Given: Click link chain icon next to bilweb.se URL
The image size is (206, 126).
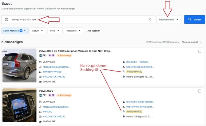Looking at the screenshot, I should 40,67.
